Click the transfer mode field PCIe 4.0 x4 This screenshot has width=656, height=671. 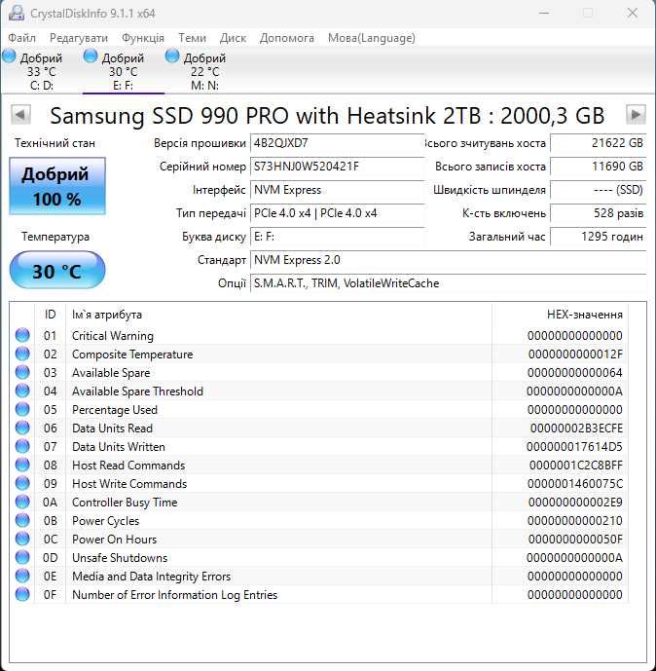click(x=337, y=213)
